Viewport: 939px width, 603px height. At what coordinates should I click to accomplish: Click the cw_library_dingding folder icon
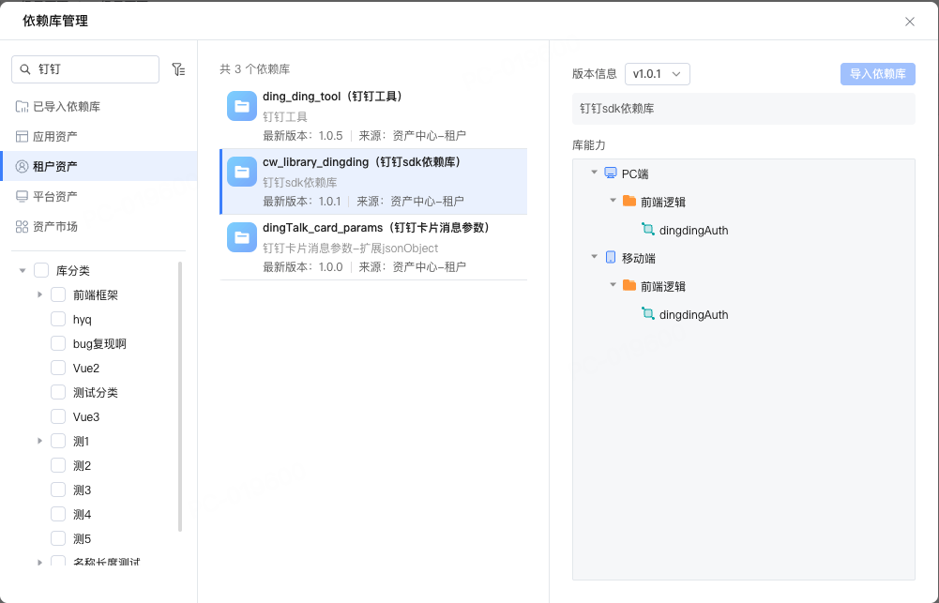click(242, 172)
